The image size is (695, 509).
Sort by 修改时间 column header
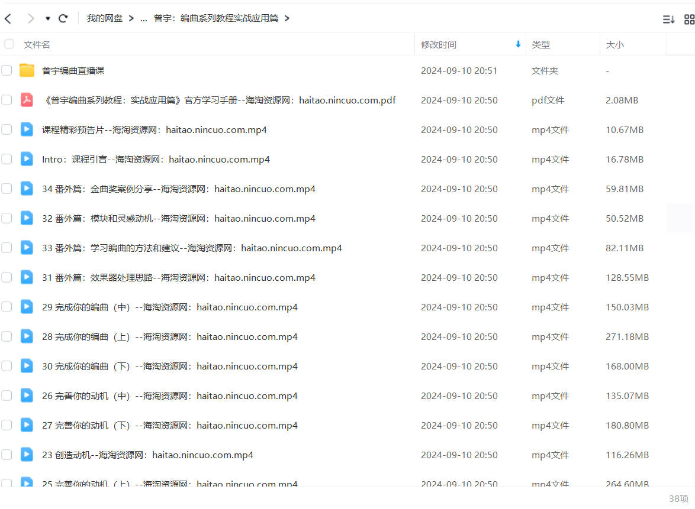point(438,45)
